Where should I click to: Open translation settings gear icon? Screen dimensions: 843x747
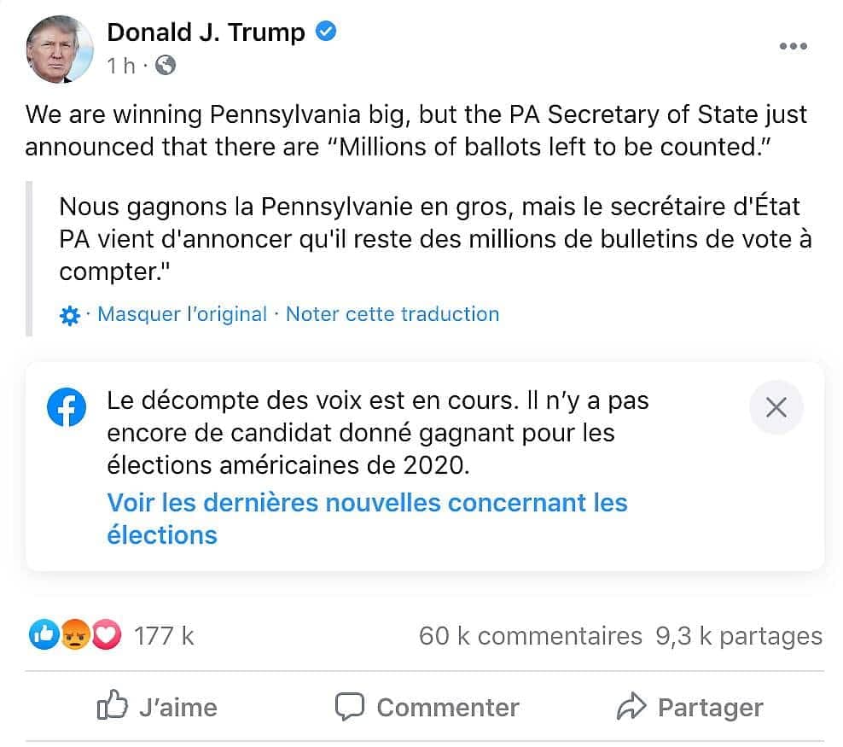(x=70, y=316)
